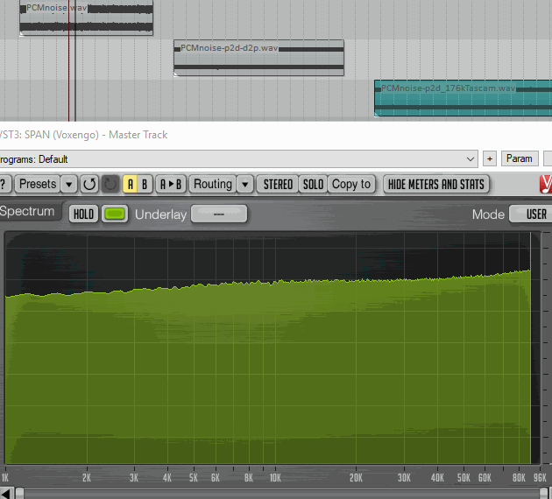The image size is (552, 499).
Task: Open the Underlay selector
Action: tap(218, 214)
